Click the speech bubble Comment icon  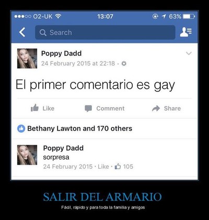(88, 108)
